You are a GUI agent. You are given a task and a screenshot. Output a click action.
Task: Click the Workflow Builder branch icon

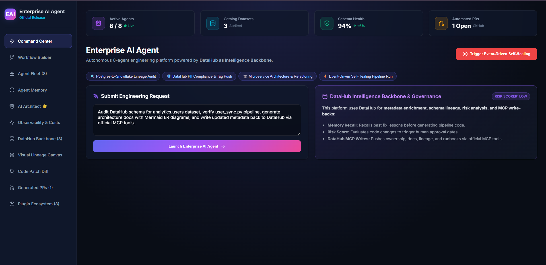12,57
